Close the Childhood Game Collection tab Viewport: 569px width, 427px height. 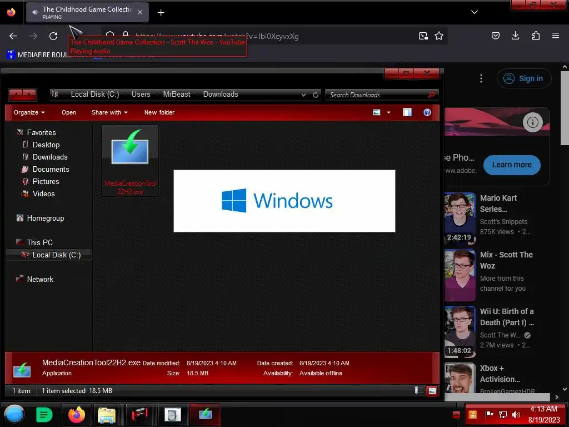(140, 12)
